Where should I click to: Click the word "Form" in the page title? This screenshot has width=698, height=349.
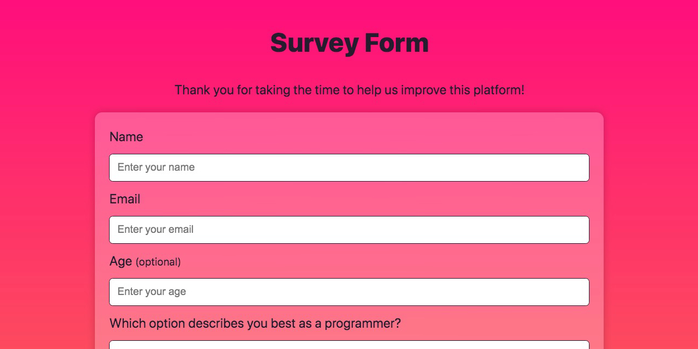click(x=396, y=43)
